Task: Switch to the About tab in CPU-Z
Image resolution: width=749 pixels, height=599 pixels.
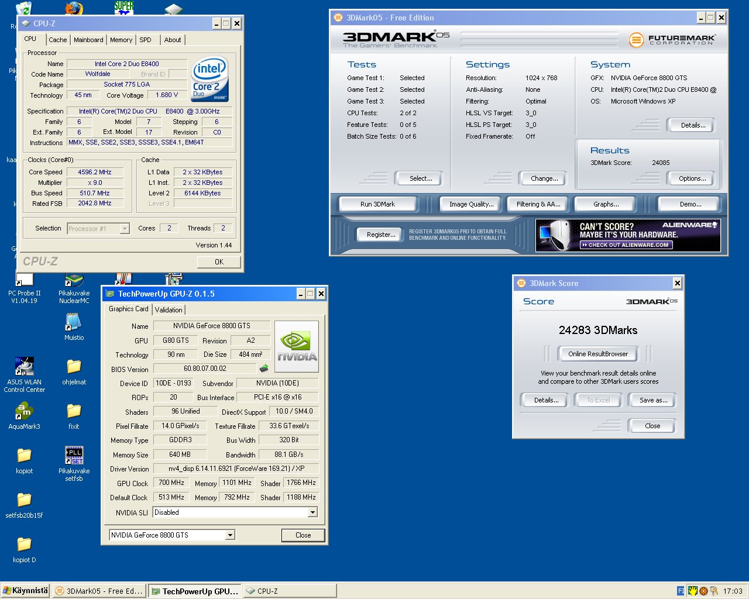Action: (173, 40)
